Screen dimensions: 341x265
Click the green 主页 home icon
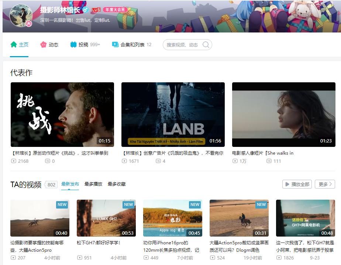click(x=14, y=45)
